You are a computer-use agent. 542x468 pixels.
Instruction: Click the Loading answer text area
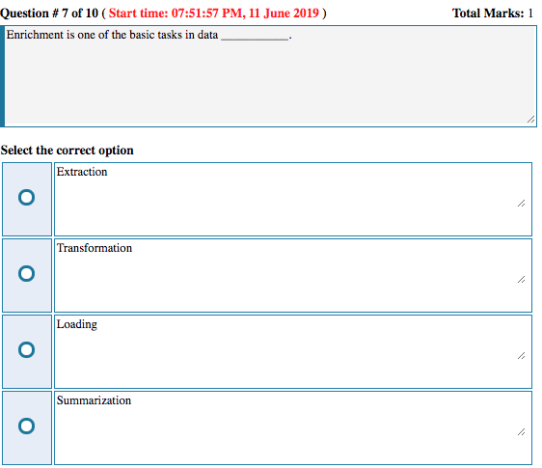click(293, 351)
